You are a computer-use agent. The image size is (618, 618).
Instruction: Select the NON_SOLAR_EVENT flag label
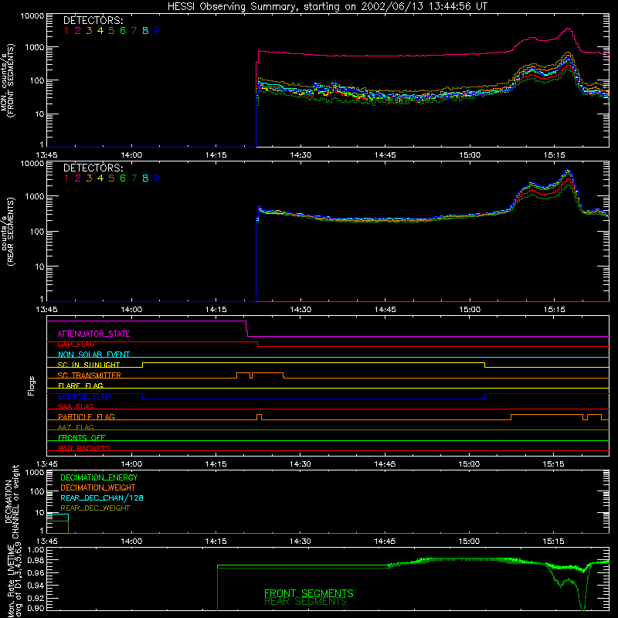93,355
